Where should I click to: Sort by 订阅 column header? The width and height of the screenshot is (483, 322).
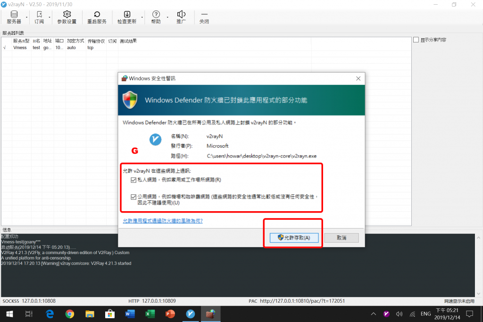(x=112, y=41)
